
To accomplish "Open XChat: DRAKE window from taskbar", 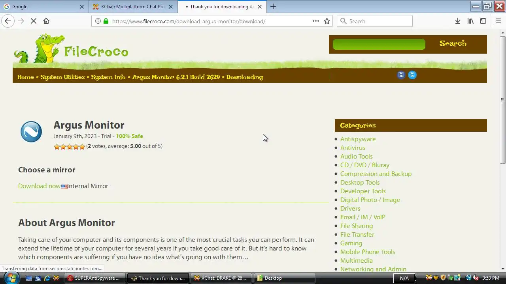I will [x=221, y=278].
